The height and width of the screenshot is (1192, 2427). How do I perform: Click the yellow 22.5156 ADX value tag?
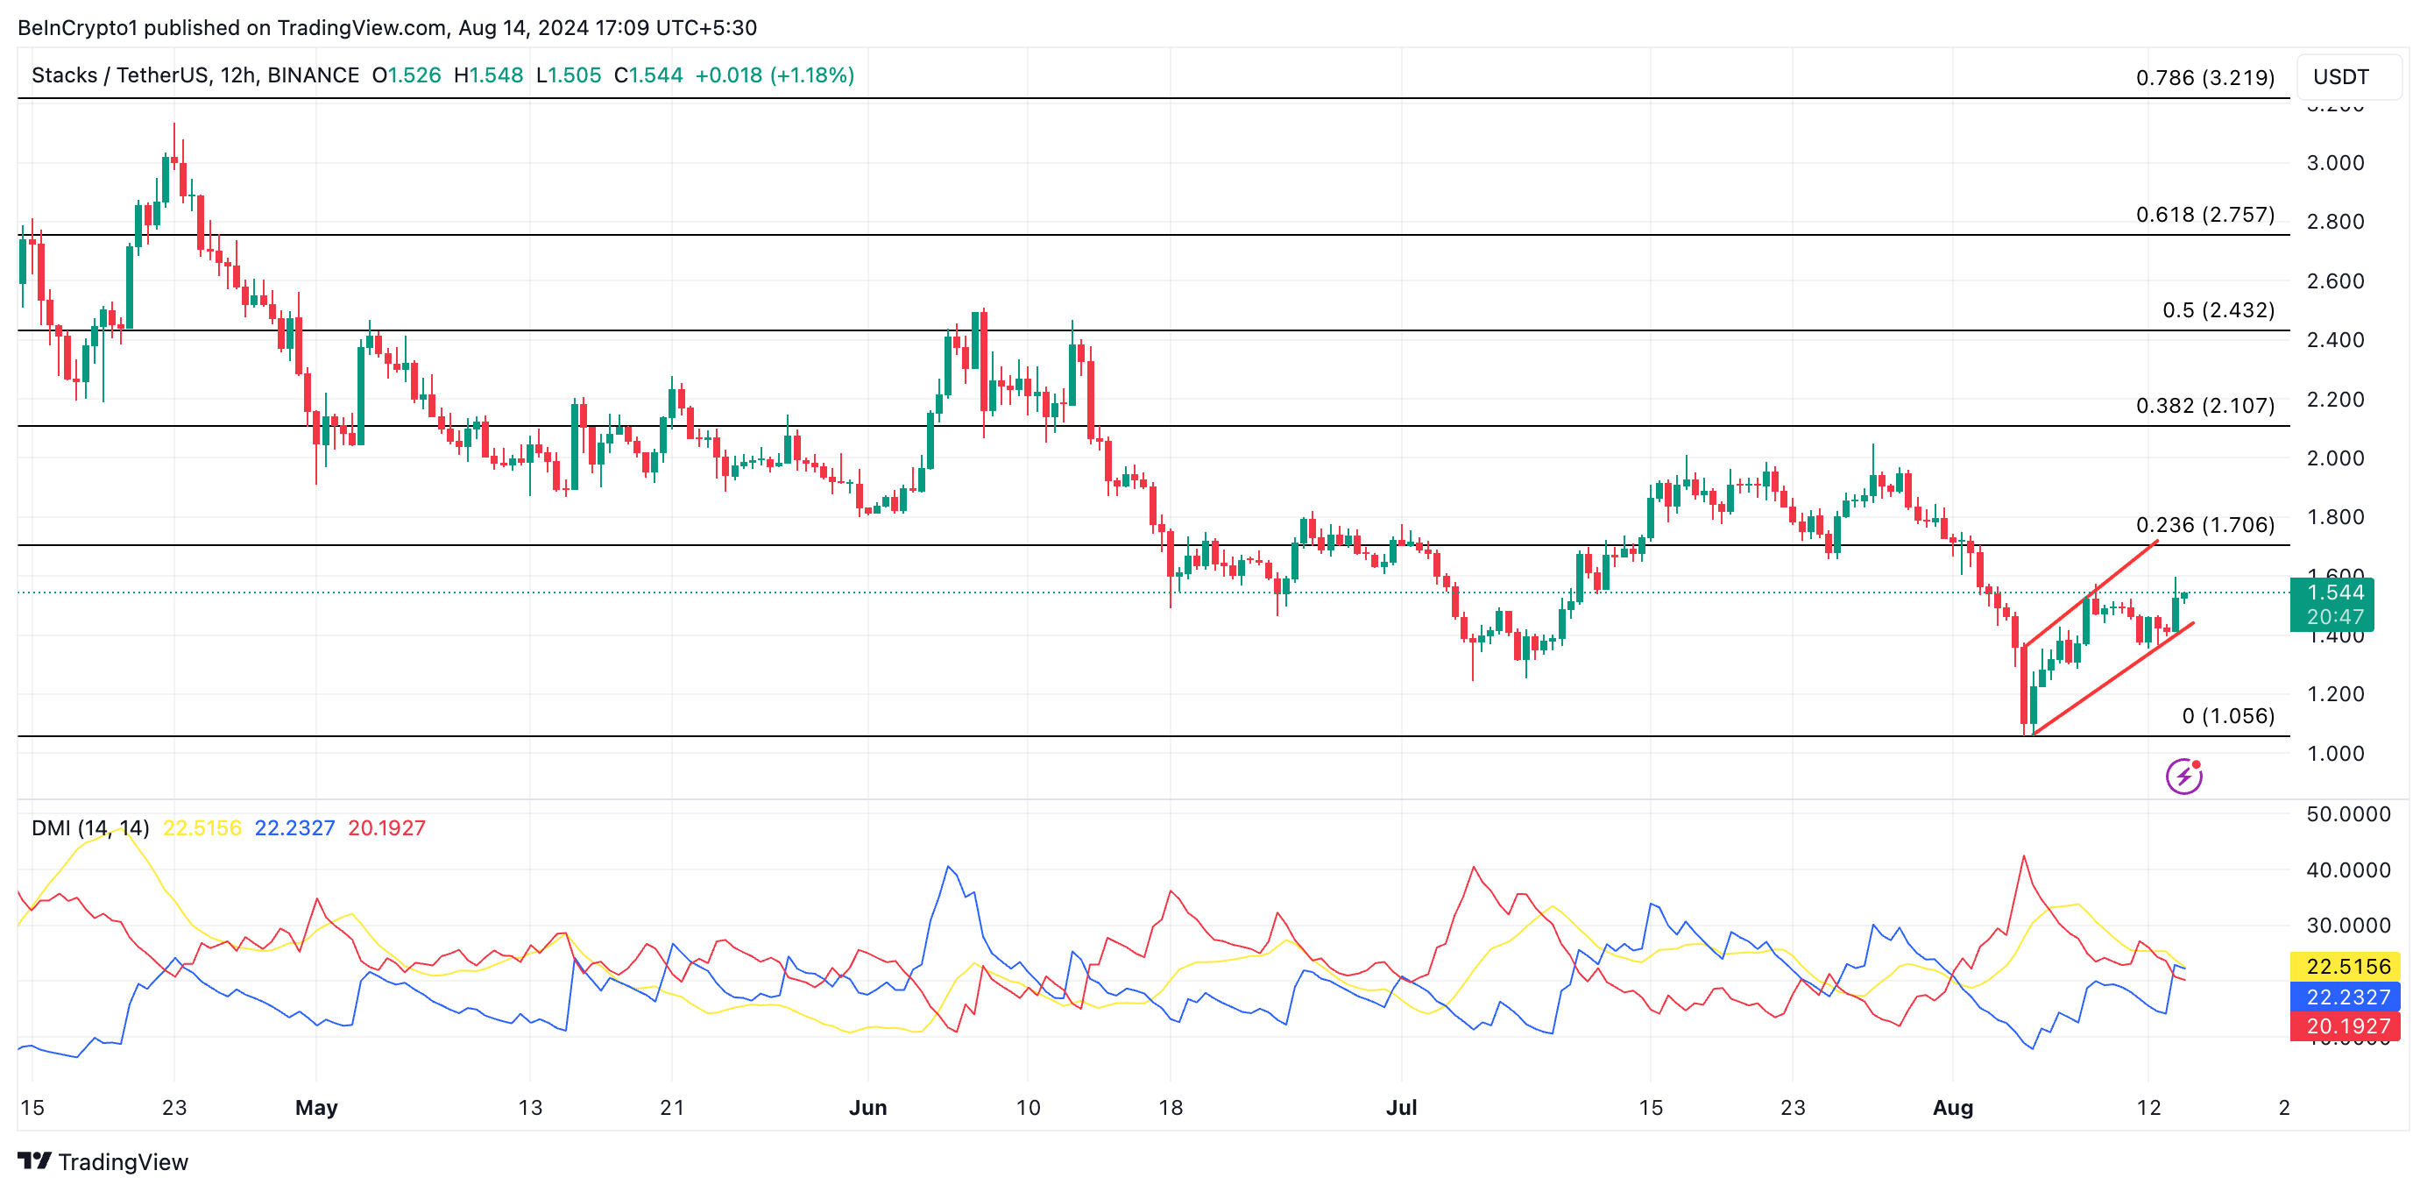pyautogui.click(x=2347, y=966)
